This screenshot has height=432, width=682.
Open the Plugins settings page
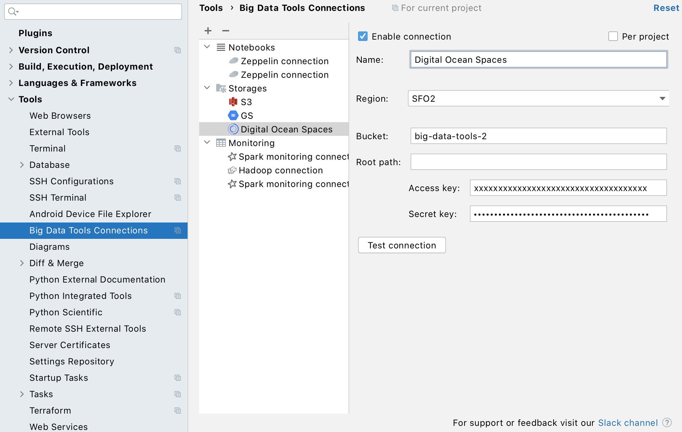(35, 33)
